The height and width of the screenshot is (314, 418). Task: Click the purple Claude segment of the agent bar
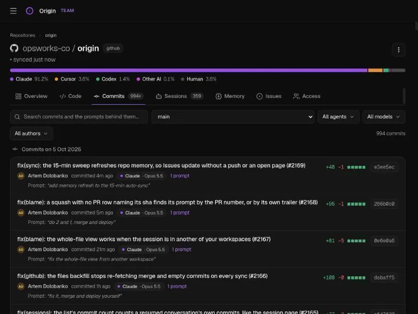(189, 70)
